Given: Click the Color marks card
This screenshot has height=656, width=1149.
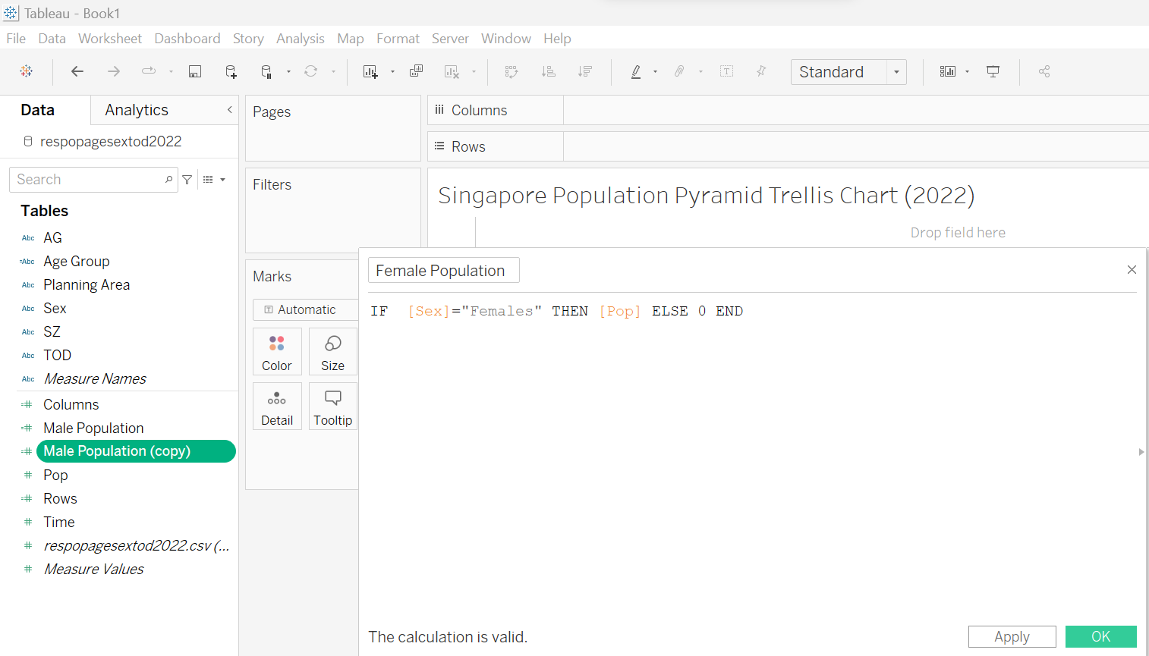Looking at the screenshot, I should click(x=277, y=352).
